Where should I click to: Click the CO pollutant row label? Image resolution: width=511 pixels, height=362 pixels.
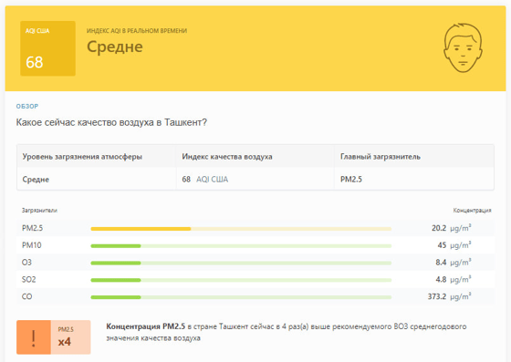[x=26, y=296]
